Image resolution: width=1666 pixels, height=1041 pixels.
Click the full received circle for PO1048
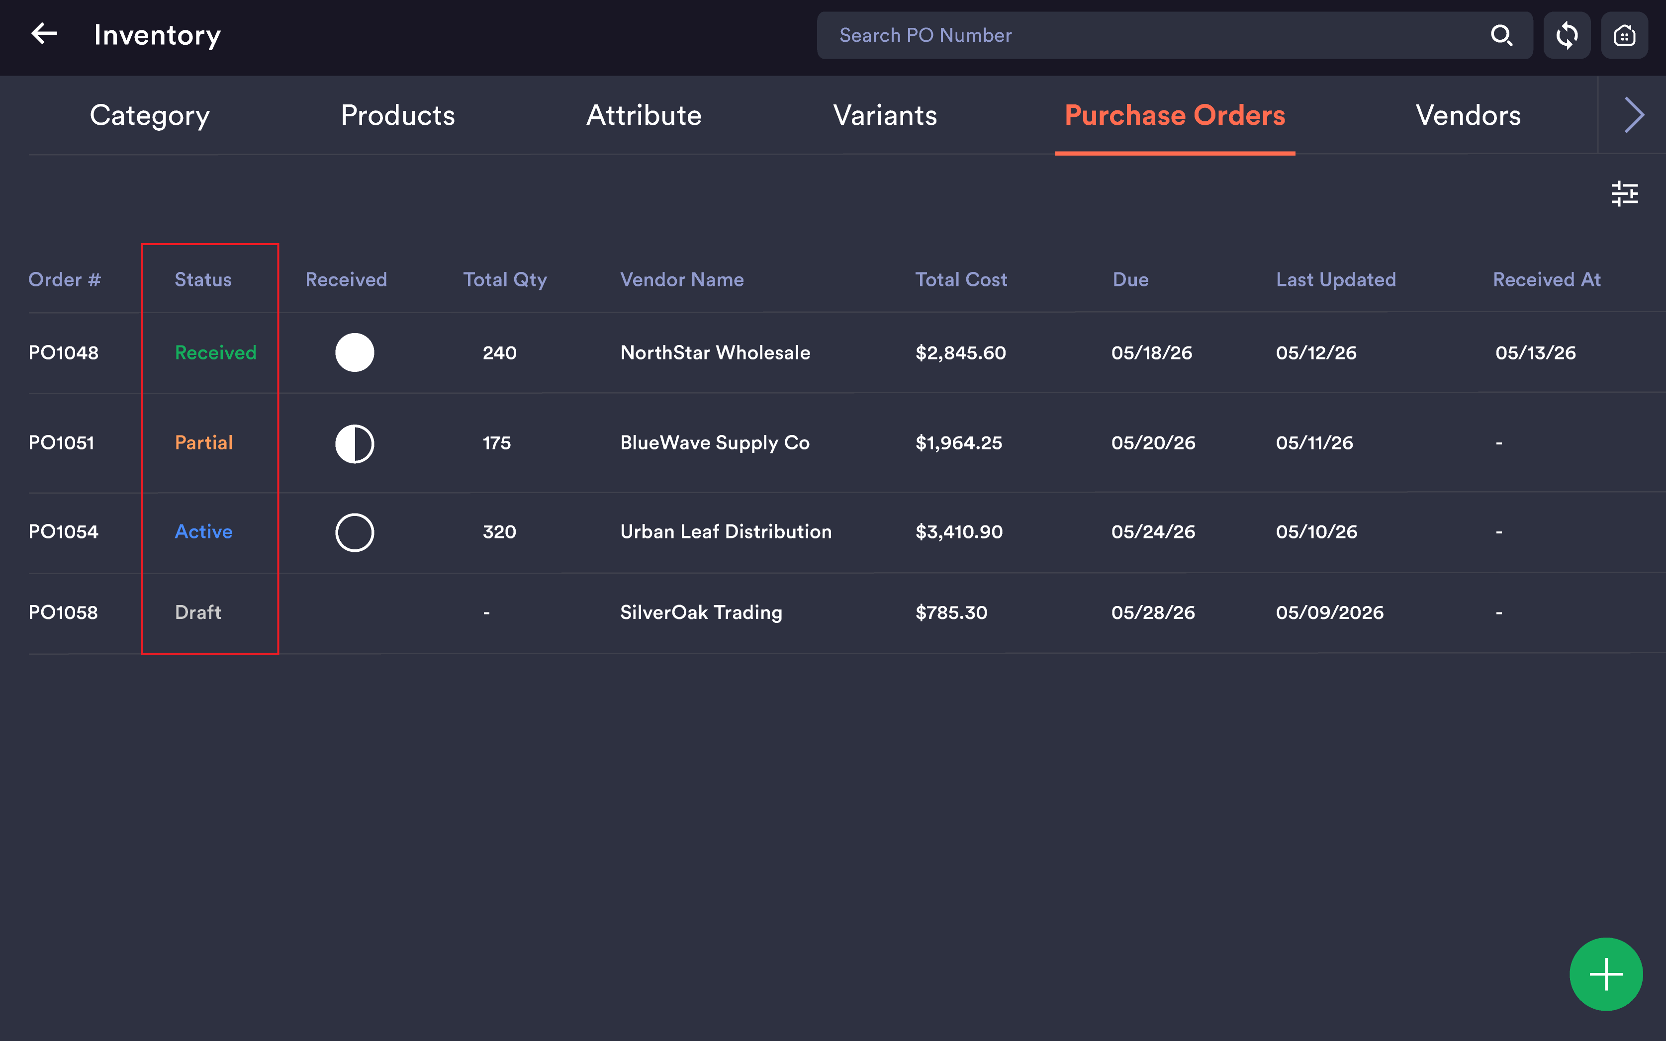point(355,352)
